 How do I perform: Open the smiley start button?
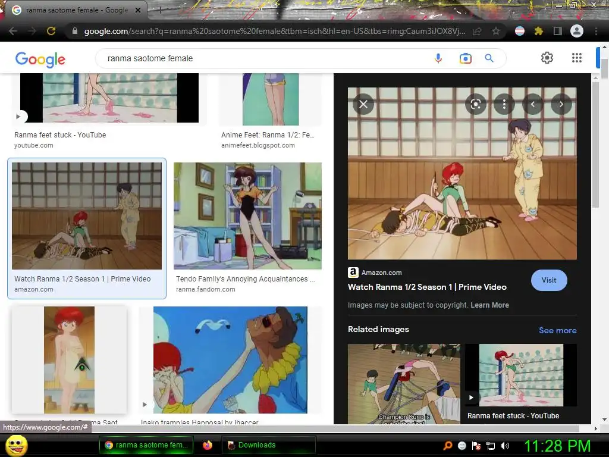point(16,445)
